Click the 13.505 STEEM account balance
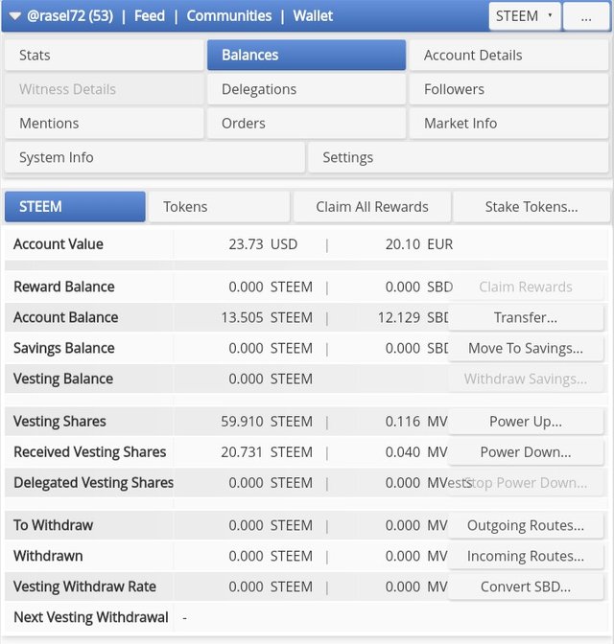Viewport: 614px width, 644px height. pos(267,317)
